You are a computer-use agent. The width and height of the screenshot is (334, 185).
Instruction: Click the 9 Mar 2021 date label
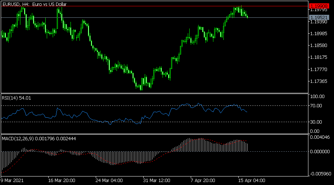click(x=13, y=181)
